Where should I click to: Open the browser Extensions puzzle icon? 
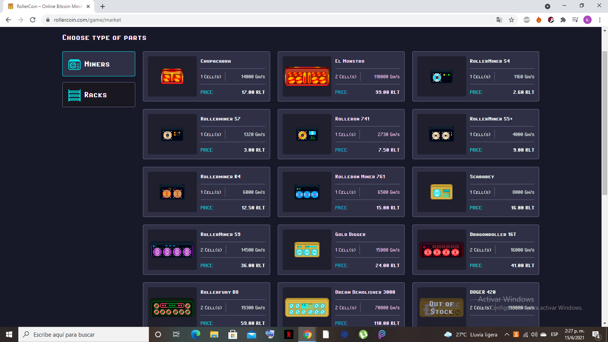pyautogui.click(x=563, y=20)
